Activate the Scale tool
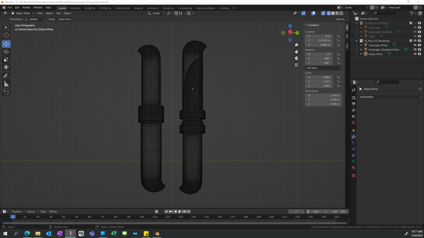The image size is (424, 238). click(x=6, y=60)
